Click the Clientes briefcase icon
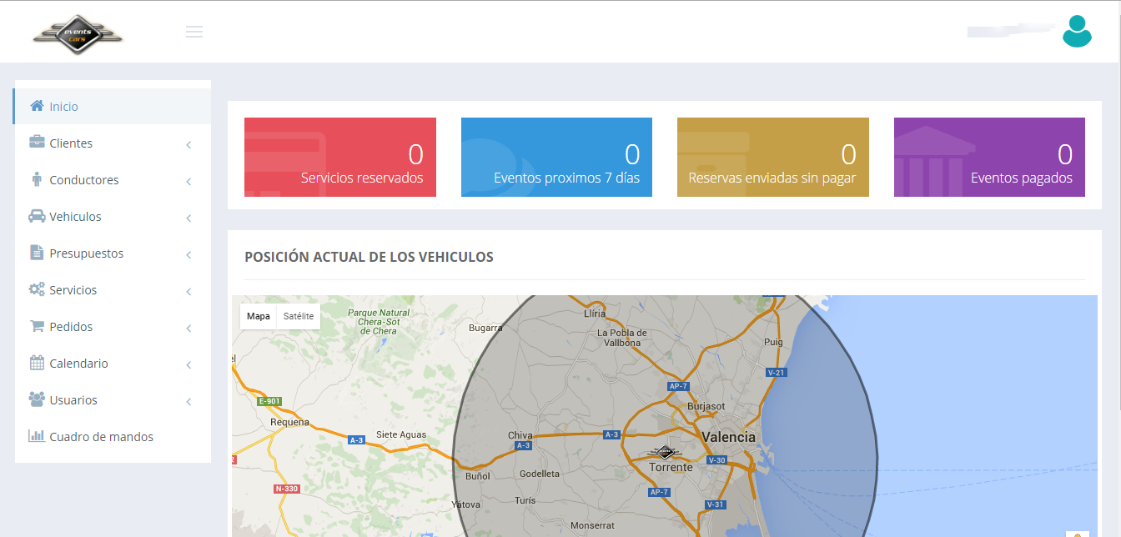The width and height of the screenshot is (1121, 537). pos(37,143)
